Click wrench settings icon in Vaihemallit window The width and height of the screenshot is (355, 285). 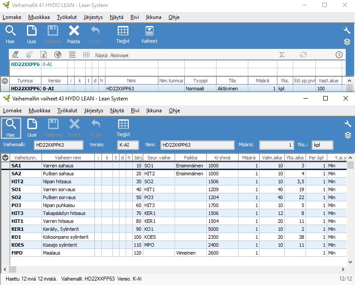(x=347, y=30)
